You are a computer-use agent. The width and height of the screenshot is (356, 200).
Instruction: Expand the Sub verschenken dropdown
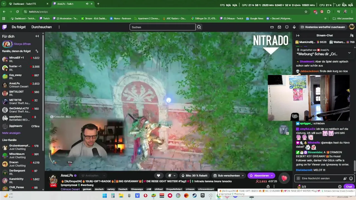tap(243, 176)
